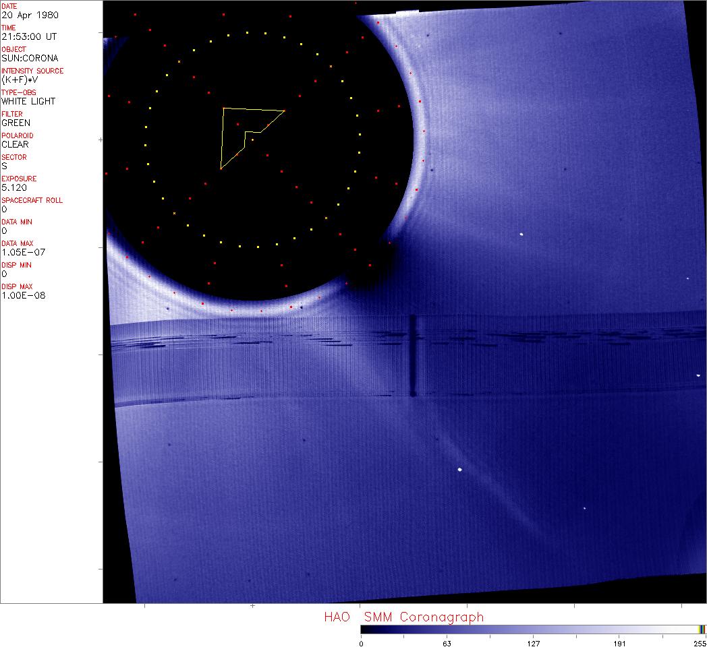The height and width of the screenshot is (647, 707).
Task: Click the SPACECRAFT ROLL label
Action: click(32, 200)
